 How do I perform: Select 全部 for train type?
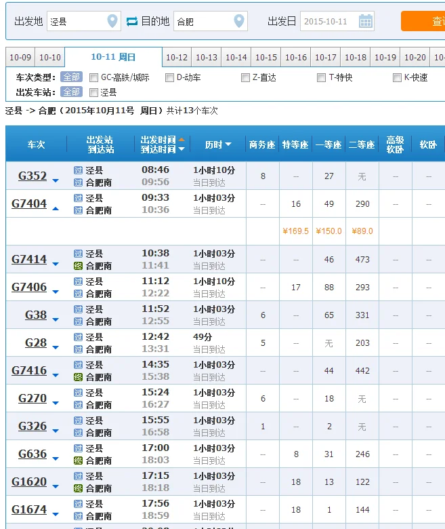[x=71, y=77]
